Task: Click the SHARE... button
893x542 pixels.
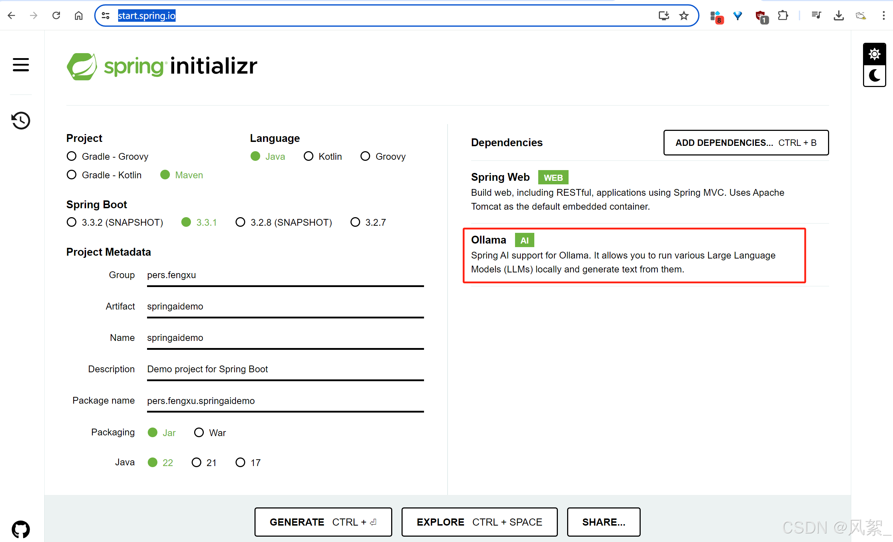Action: tap(604, 522)
